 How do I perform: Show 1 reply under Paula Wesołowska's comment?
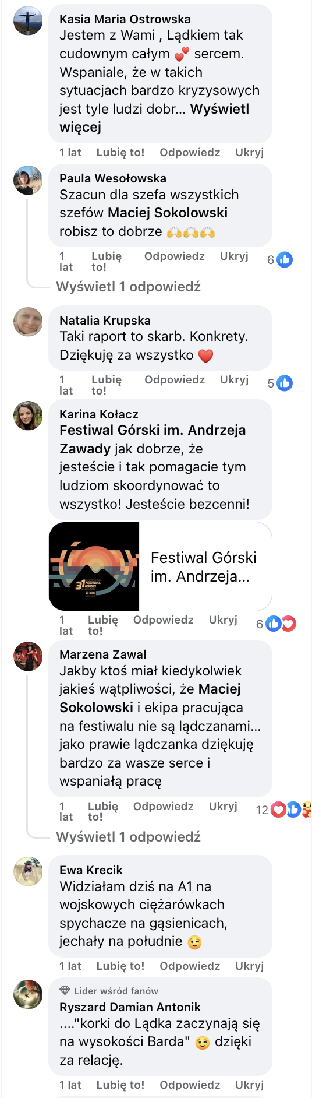[129, 287]
